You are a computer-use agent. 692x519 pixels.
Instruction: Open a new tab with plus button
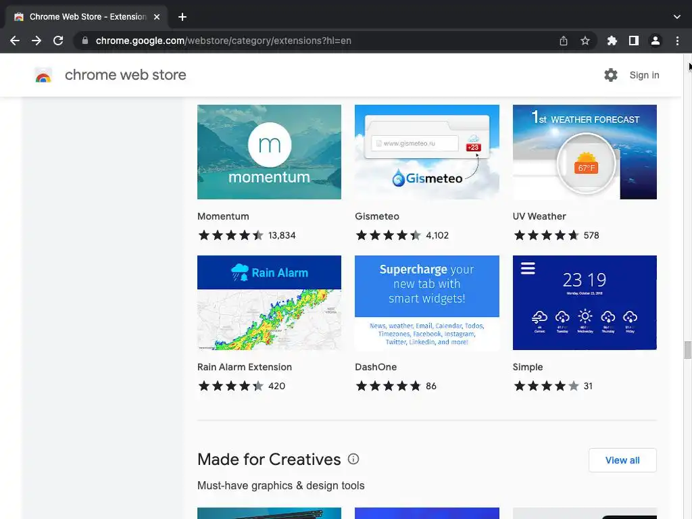(x=182, y=17)
